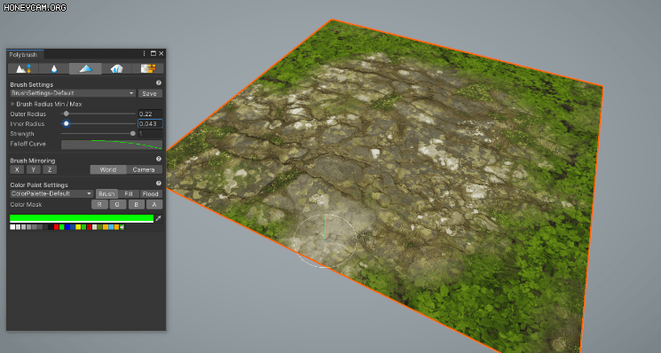Maximize the Polybrush window
Screen dimensions: 661x353
tap(153, 53)
